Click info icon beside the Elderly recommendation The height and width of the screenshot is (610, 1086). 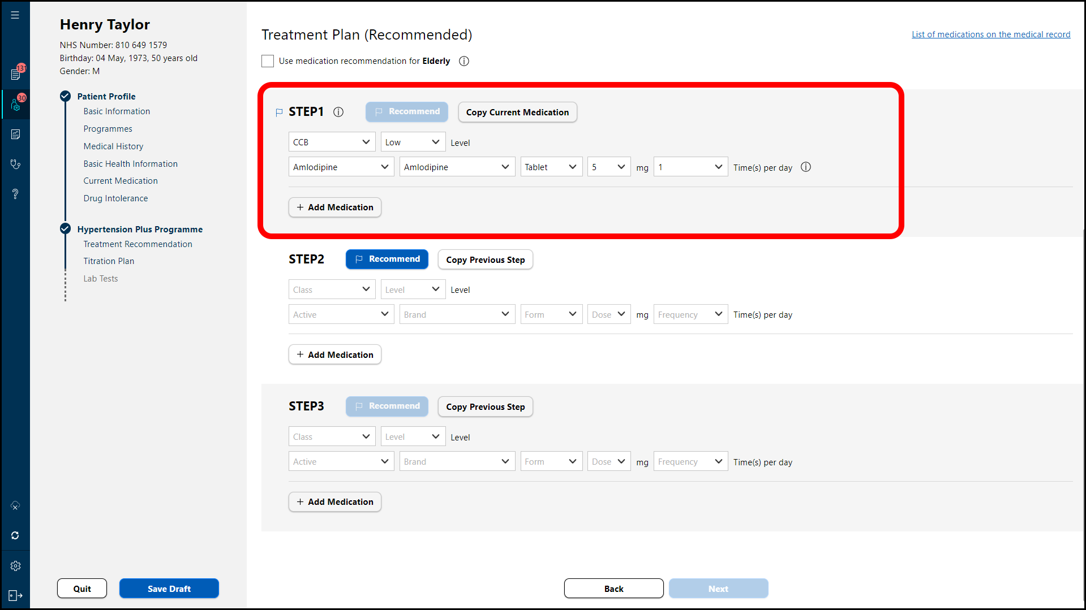[x=464, y=61]
